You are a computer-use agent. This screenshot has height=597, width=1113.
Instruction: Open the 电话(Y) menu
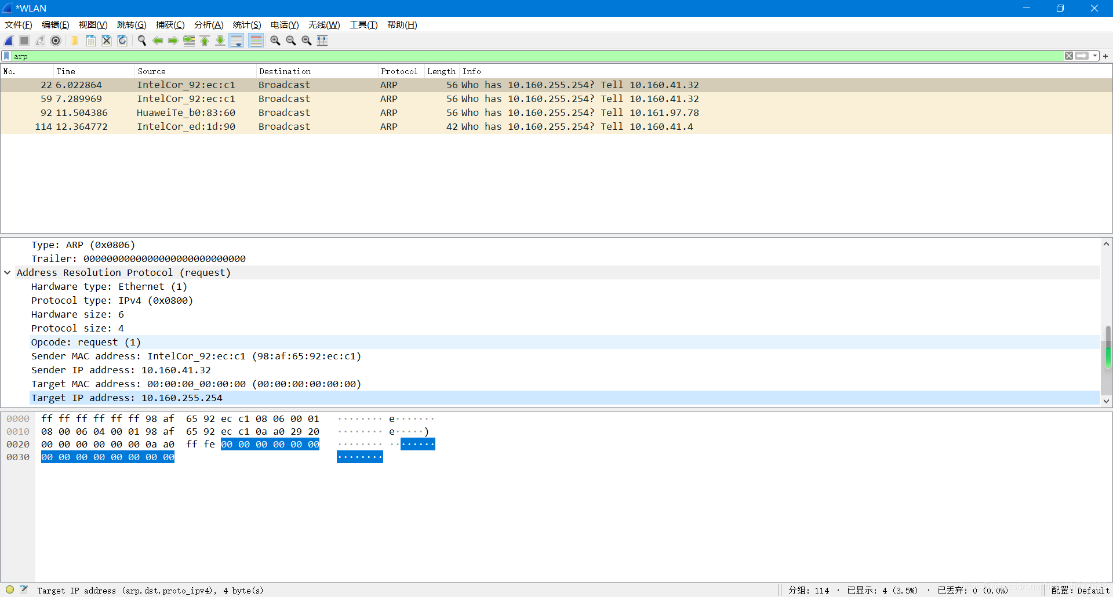[285, 25]
